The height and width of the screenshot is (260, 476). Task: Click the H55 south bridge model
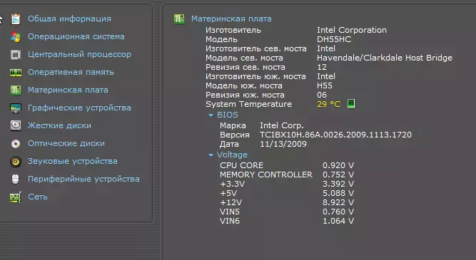325,85
